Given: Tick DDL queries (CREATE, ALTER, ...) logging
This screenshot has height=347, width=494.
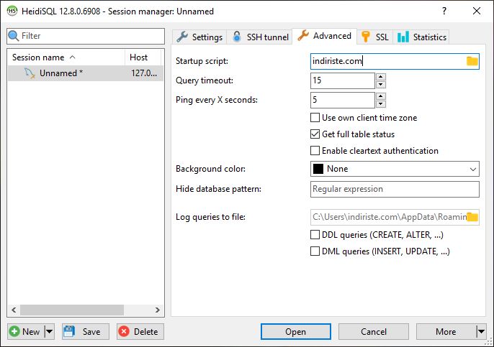Looking at the screenshot, I should 315,235.
